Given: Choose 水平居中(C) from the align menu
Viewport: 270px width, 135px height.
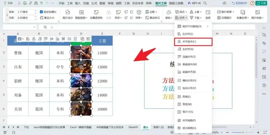Looking at the screenshot, I should coord(193,41).
